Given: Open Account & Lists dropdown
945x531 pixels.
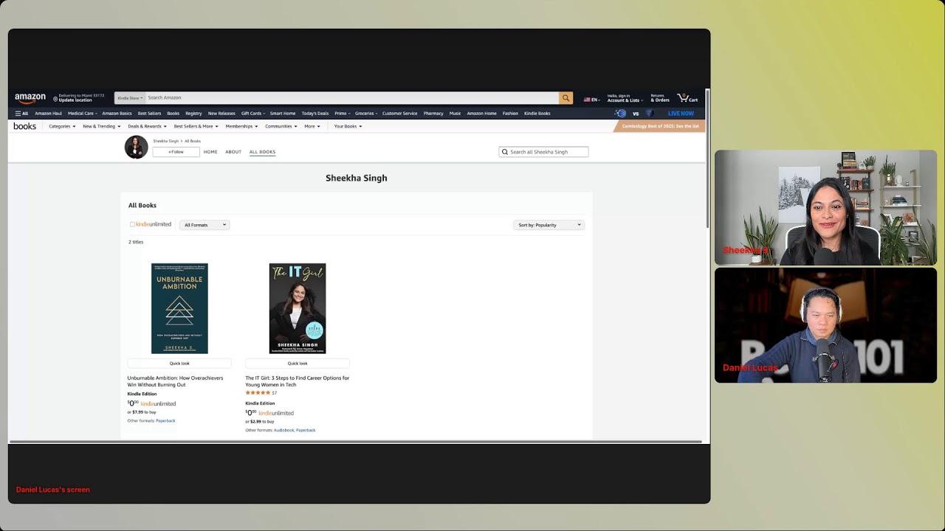Looking at the screenshot, I should 625,98.
